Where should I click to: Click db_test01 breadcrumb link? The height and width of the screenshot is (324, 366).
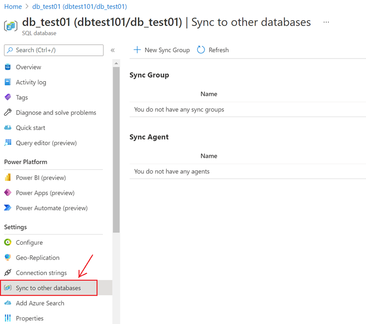(x=80, y=7)
